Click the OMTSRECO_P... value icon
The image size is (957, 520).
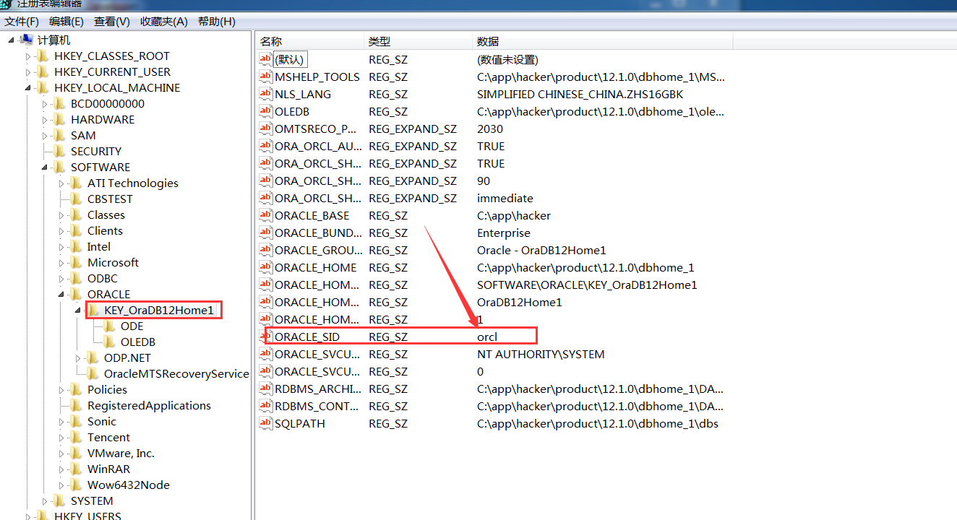pyautogui.click(x=266, y=129)
